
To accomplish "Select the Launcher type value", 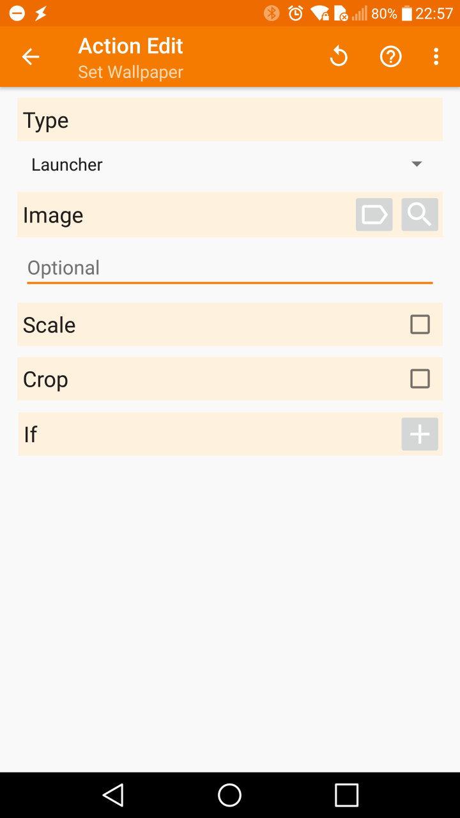I will click(x=67, y=164).
